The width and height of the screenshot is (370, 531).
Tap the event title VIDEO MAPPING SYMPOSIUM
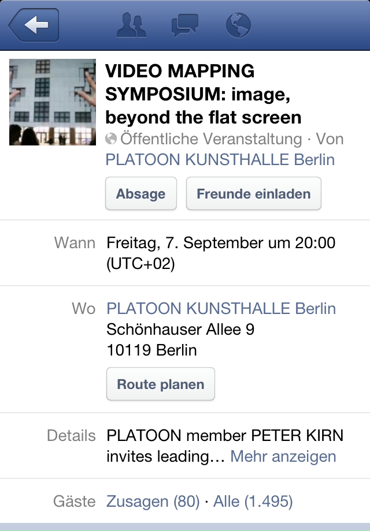coord(203,94)
